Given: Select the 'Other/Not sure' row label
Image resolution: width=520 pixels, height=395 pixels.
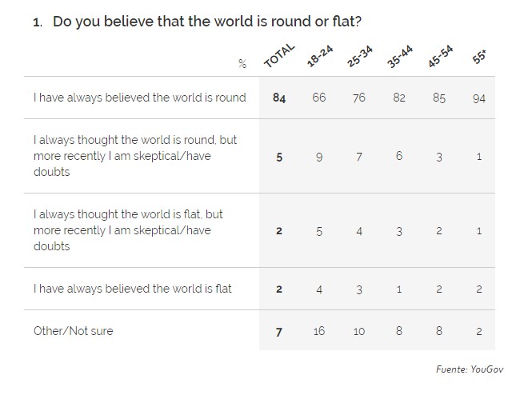Looking at the screenshot, I should (73, 330).
